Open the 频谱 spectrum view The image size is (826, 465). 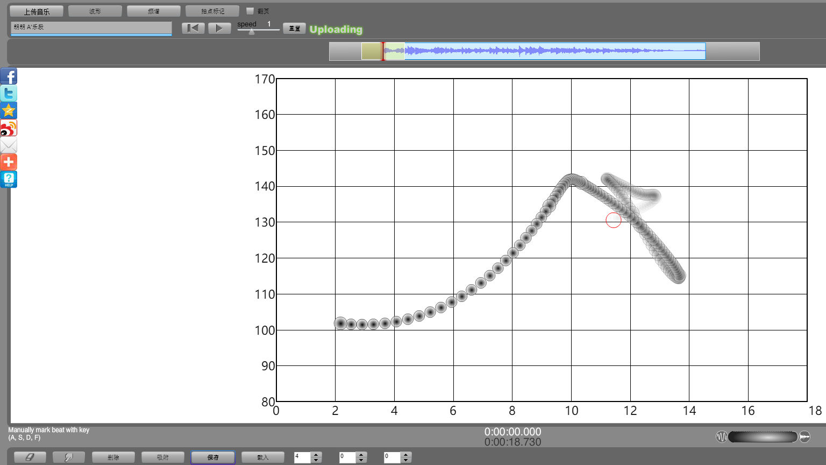[x=154, y=11]
